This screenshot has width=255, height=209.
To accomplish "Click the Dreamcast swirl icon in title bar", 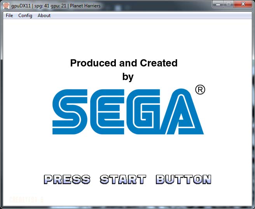I will click(6, 5).
